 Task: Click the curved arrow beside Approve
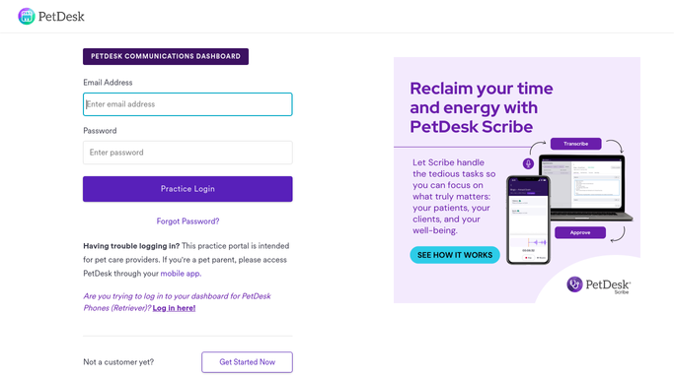618,234
